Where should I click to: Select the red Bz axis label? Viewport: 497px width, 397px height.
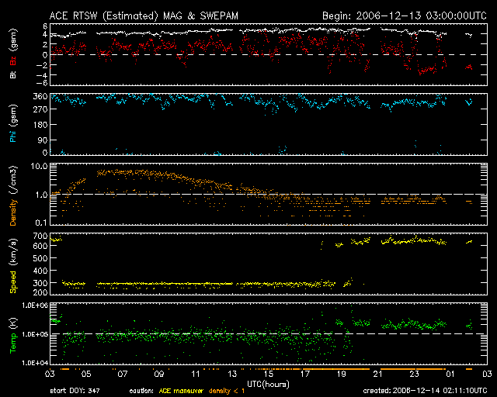pyautogui.click(x=13, y=61)
